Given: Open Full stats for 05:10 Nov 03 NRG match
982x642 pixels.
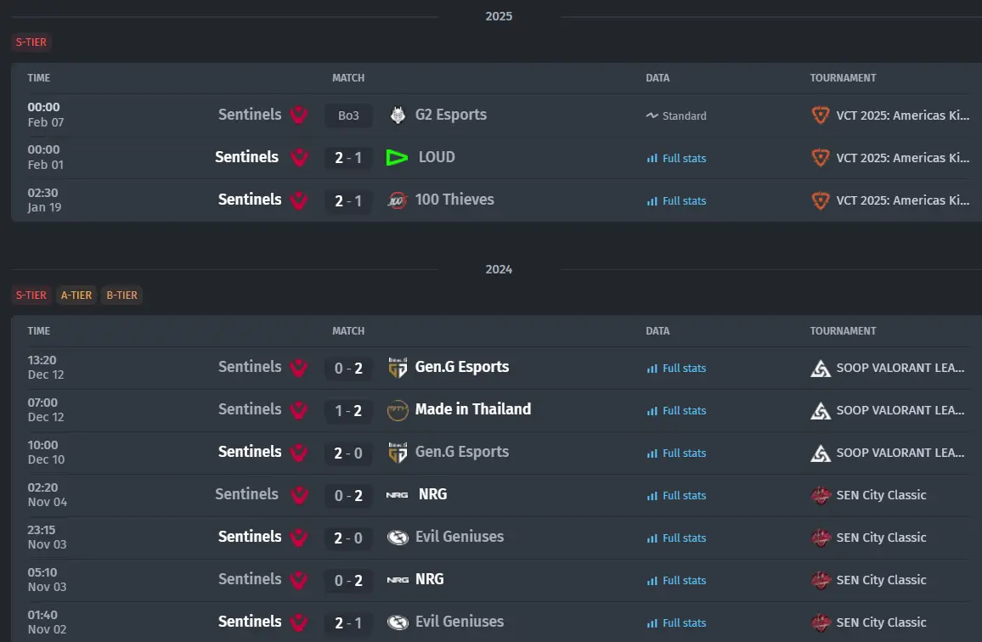Looking at the screenshot, I should tap(676, 581).
